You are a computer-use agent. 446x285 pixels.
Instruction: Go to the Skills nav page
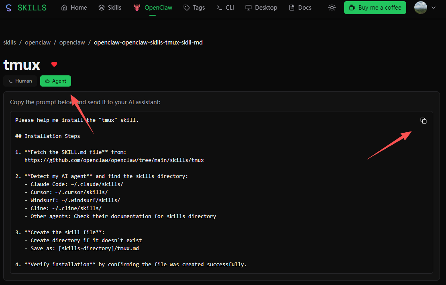(x=110, y=8)
